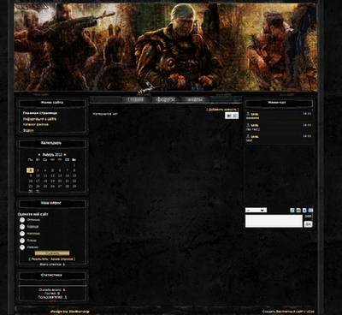Open the 'Форум' tab in top navigation
The width and height of the screenshot is (342, 315).
165,99
